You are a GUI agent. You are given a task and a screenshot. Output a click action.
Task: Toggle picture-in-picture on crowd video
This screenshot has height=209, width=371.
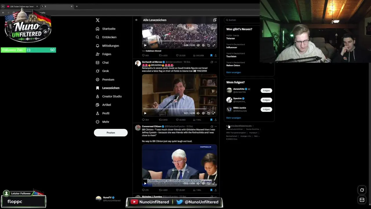click(x=209, y=45)
